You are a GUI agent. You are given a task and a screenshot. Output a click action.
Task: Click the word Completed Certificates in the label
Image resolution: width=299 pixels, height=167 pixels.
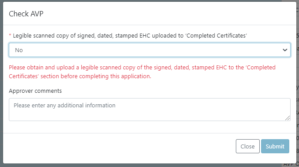click(216, 36)
